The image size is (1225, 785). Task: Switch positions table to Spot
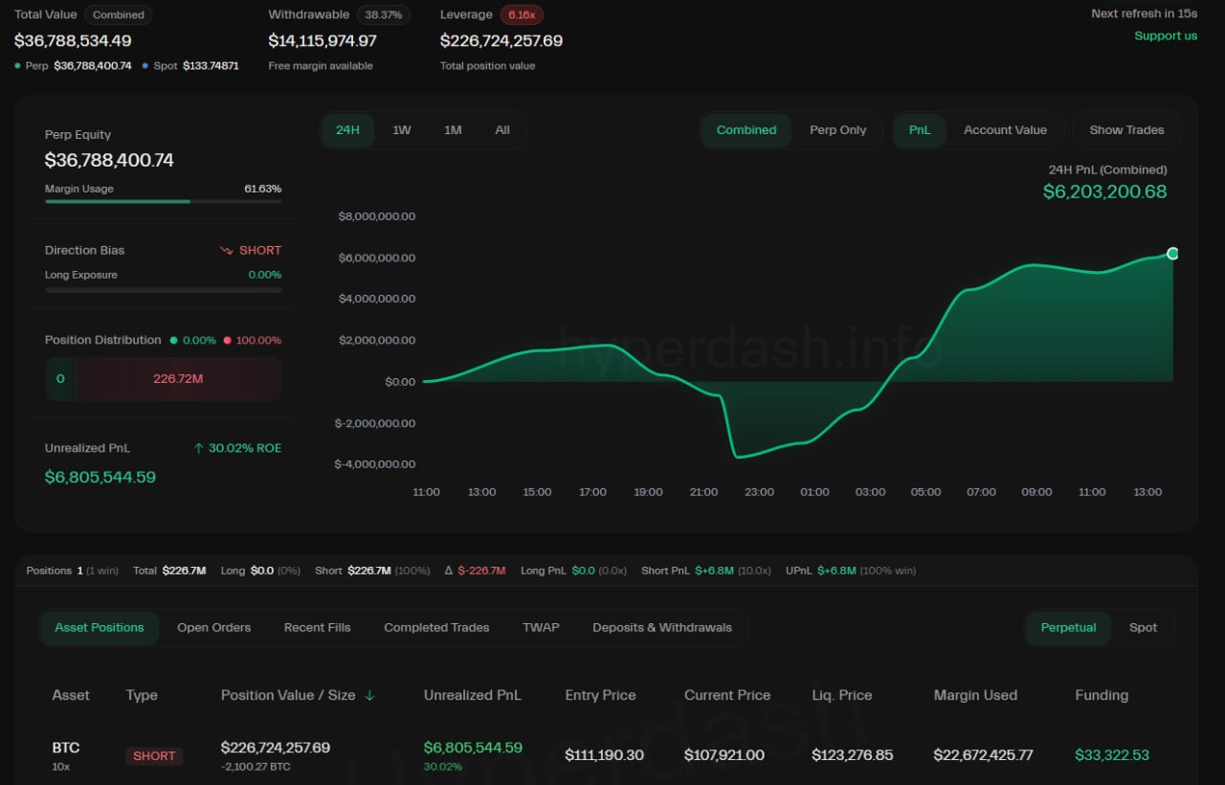[x=1143, y=628]
